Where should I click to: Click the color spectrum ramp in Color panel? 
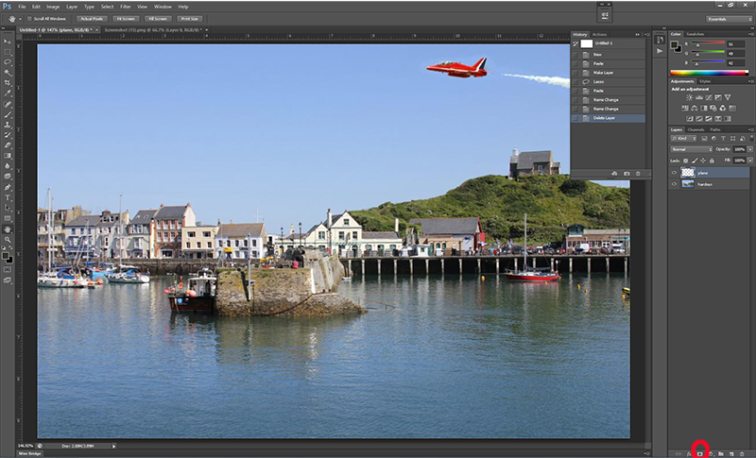[709, 73]
